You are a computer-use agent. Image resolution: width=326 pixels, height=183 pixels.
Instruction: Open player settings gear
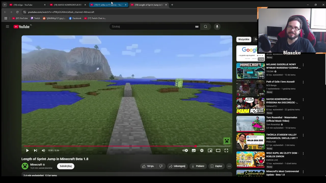202,150
